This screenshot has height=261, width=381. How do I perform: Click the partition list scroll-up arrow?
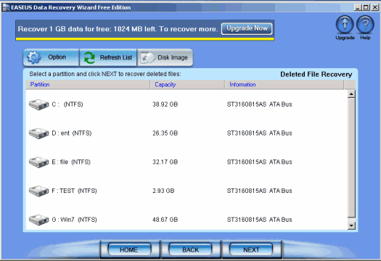[x=351, y=94]
